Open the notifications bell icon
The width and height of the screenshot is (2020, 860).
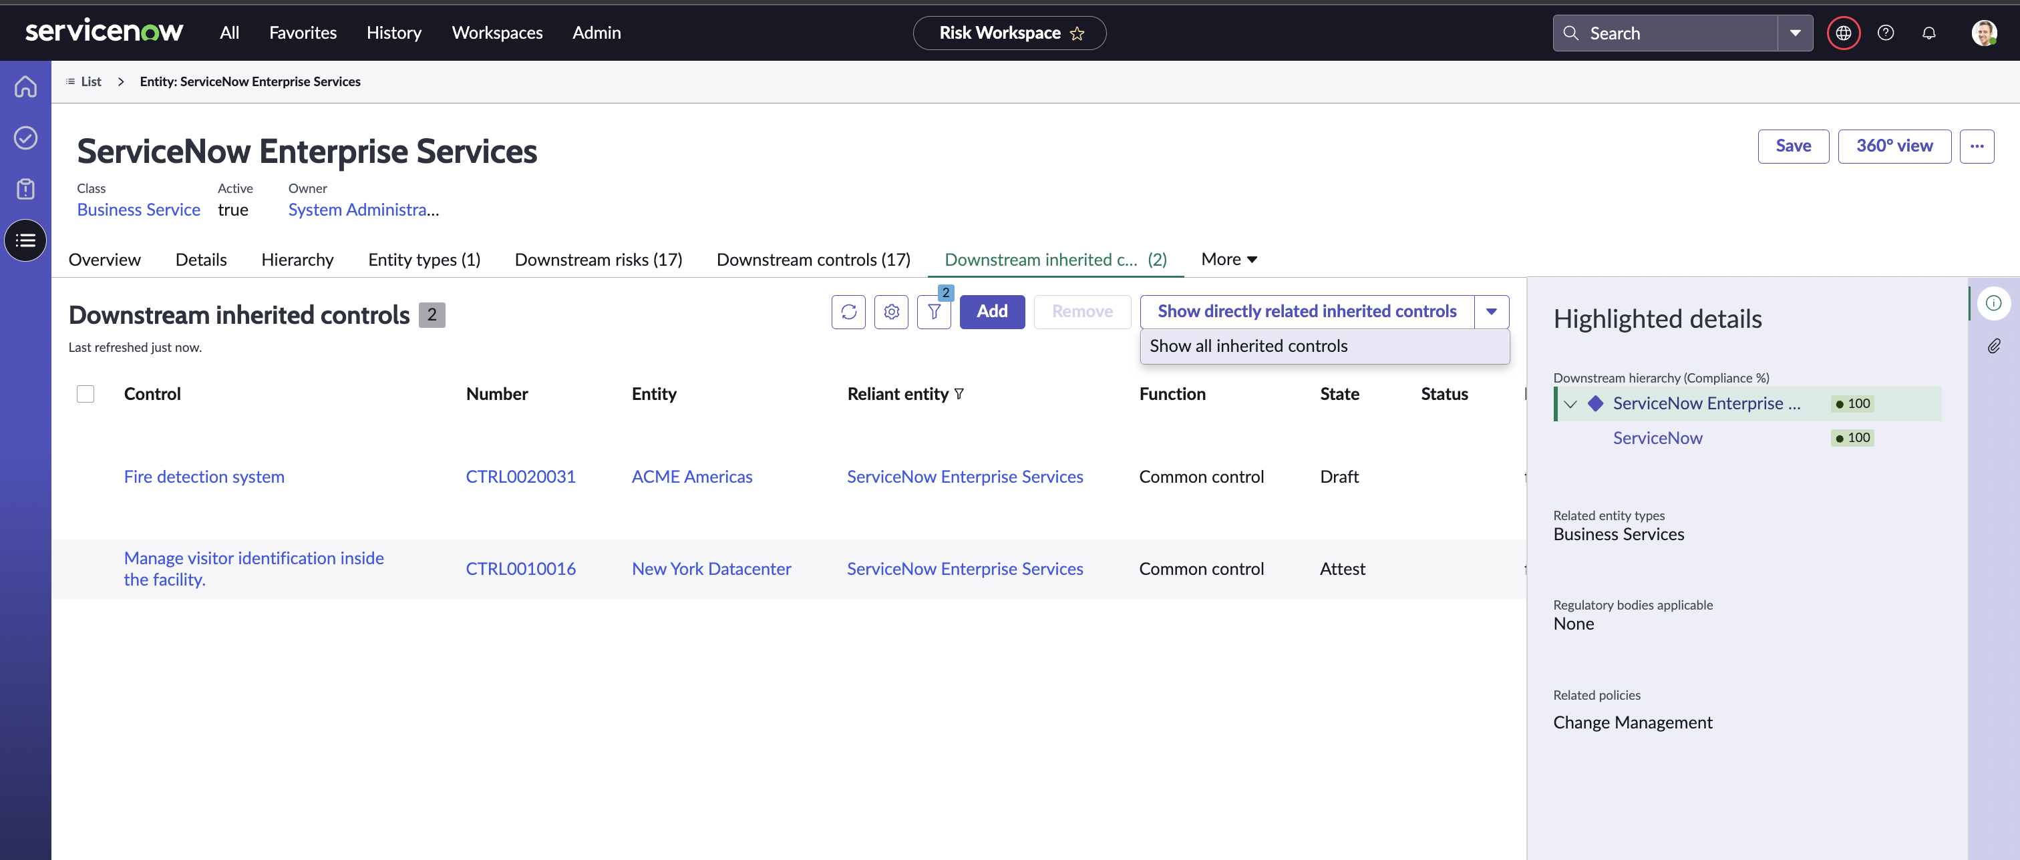1929,33
